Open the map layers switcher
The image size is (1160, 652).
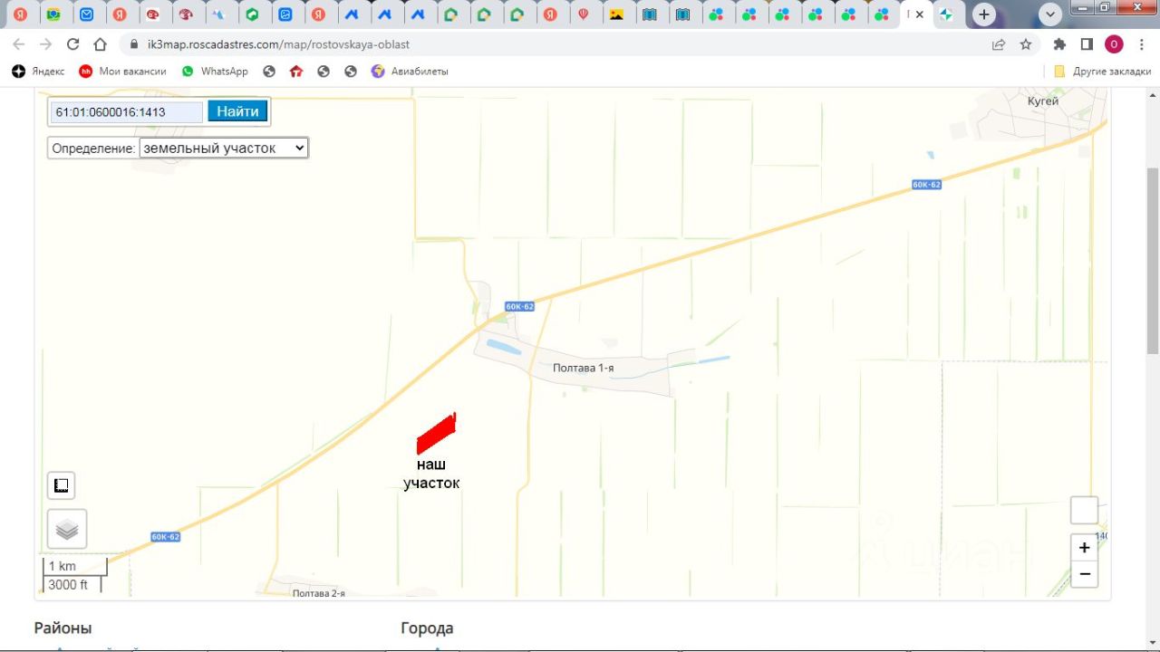point(67,529)
